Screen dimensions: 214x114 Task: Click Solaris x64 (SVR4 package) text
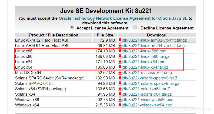pyautogui.click(x=41, y=89)
